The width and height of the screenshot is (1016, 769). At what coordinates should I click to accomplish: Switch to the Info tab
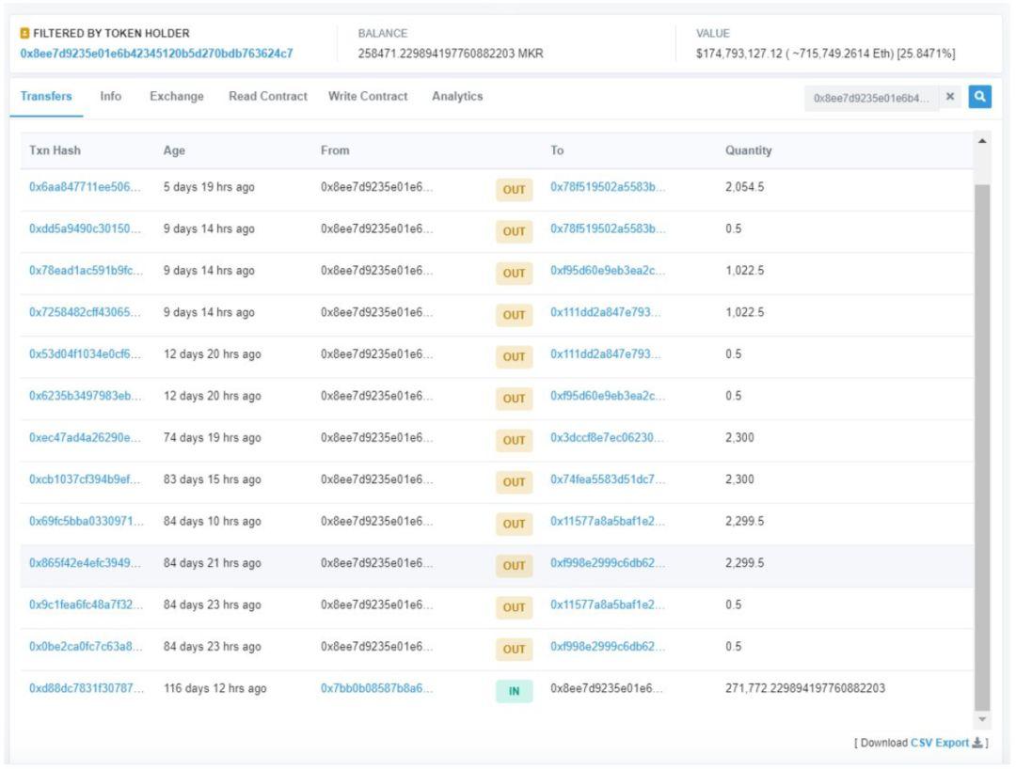click(x=111, y=96)
